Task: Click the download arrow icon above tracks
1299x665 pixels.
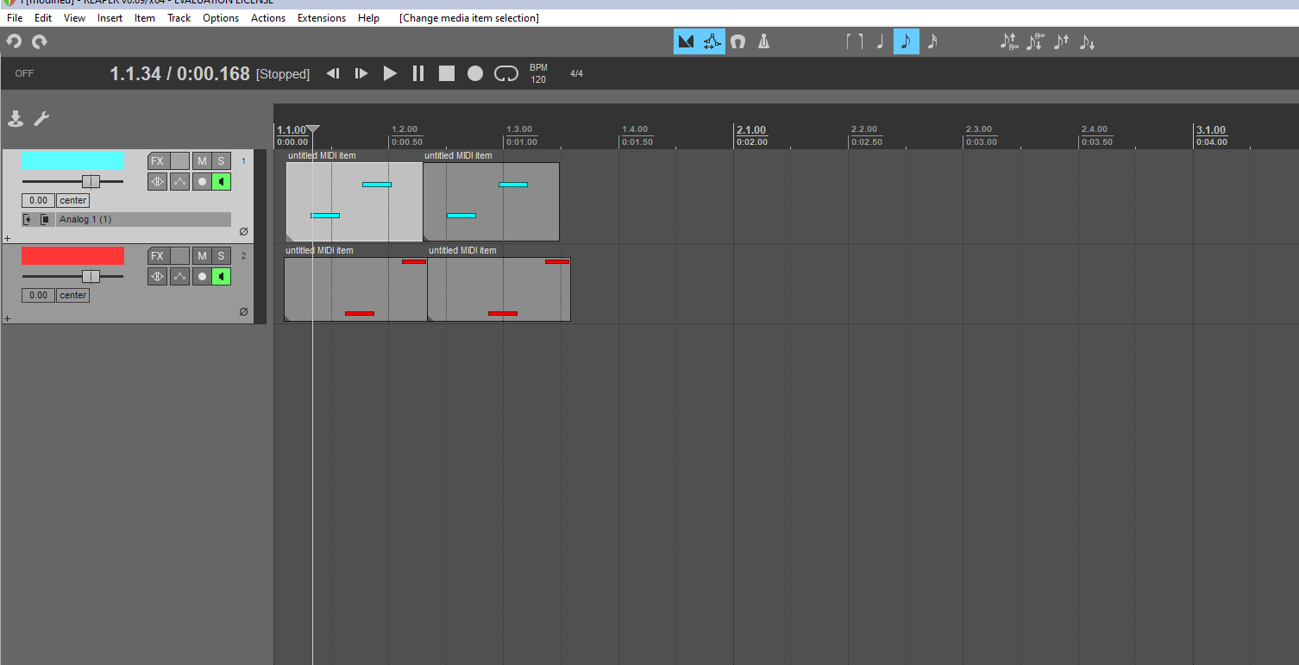Action: pos(16,119)
